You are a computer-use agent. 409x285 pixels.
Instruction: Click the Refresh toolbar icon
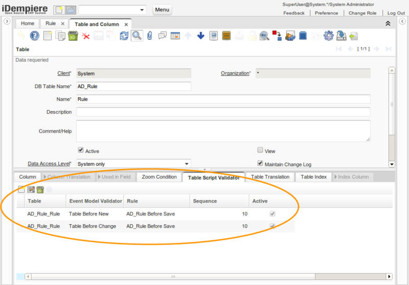(x=124, y=36)
